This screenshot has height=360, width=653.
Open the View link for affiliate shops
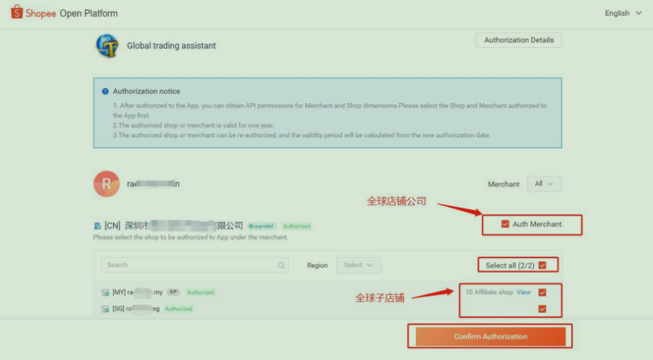[x=523, y=292]
